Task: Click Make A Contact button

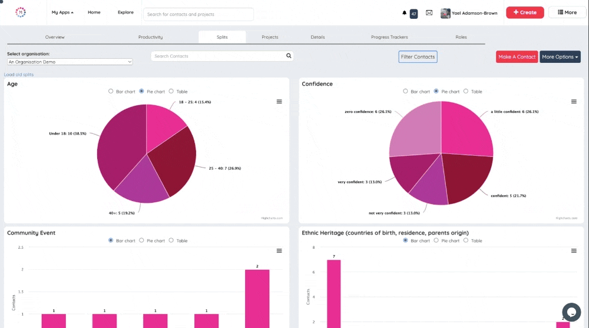Action: [x=517, y=57]
